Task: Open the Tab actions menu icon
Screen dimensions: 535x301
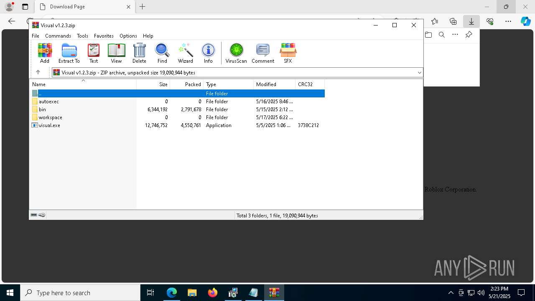Action: (25, 7)
